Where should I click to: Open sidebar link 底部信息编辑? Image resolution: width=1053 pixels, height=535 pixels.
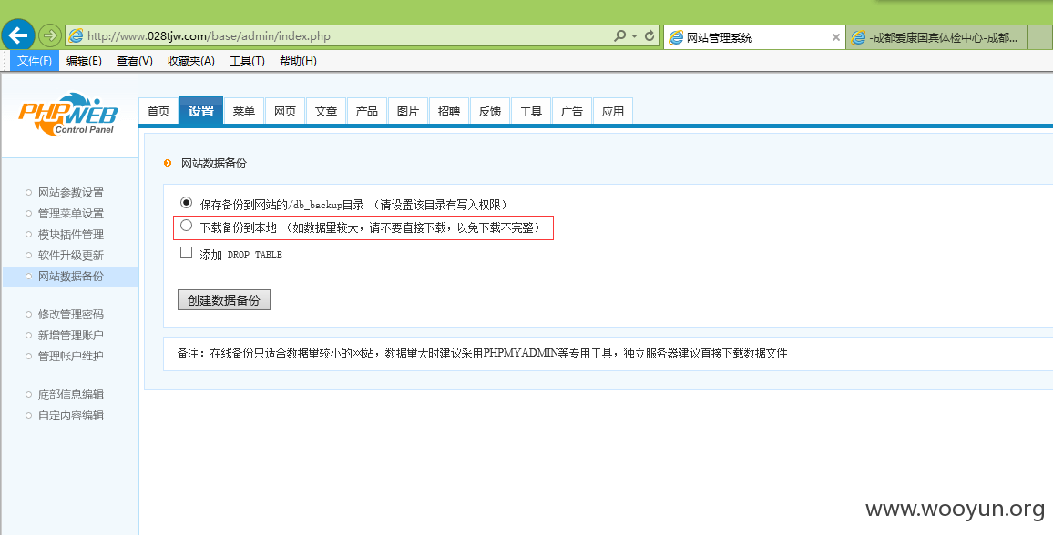pyautogui.click(x=70, y=395)
